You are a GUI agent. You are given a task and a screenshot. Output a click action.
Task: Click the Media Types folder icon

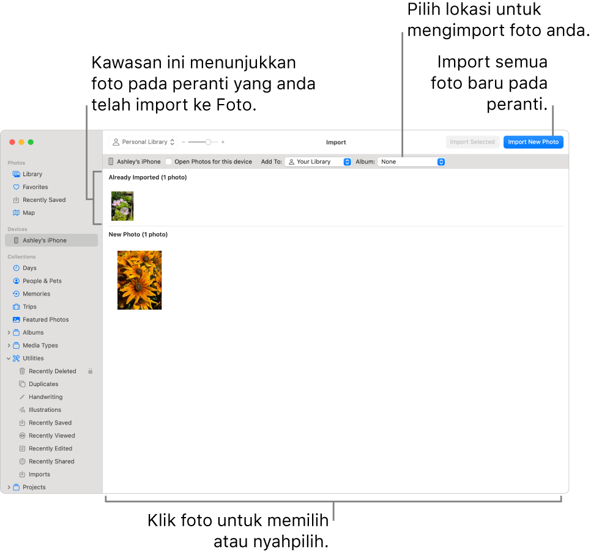[16, 346]
